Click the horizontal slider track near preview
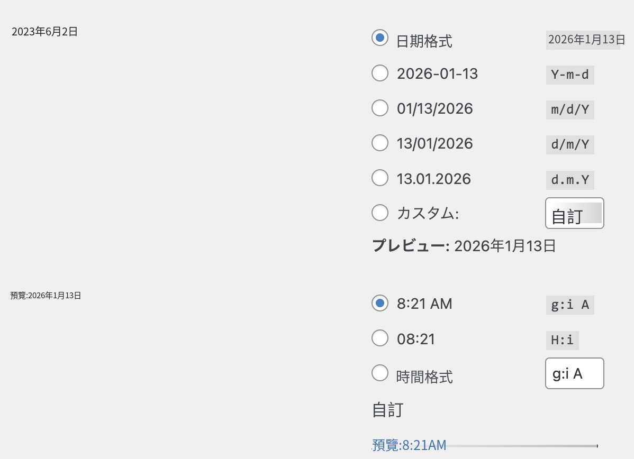 click(x=522, y=446)
